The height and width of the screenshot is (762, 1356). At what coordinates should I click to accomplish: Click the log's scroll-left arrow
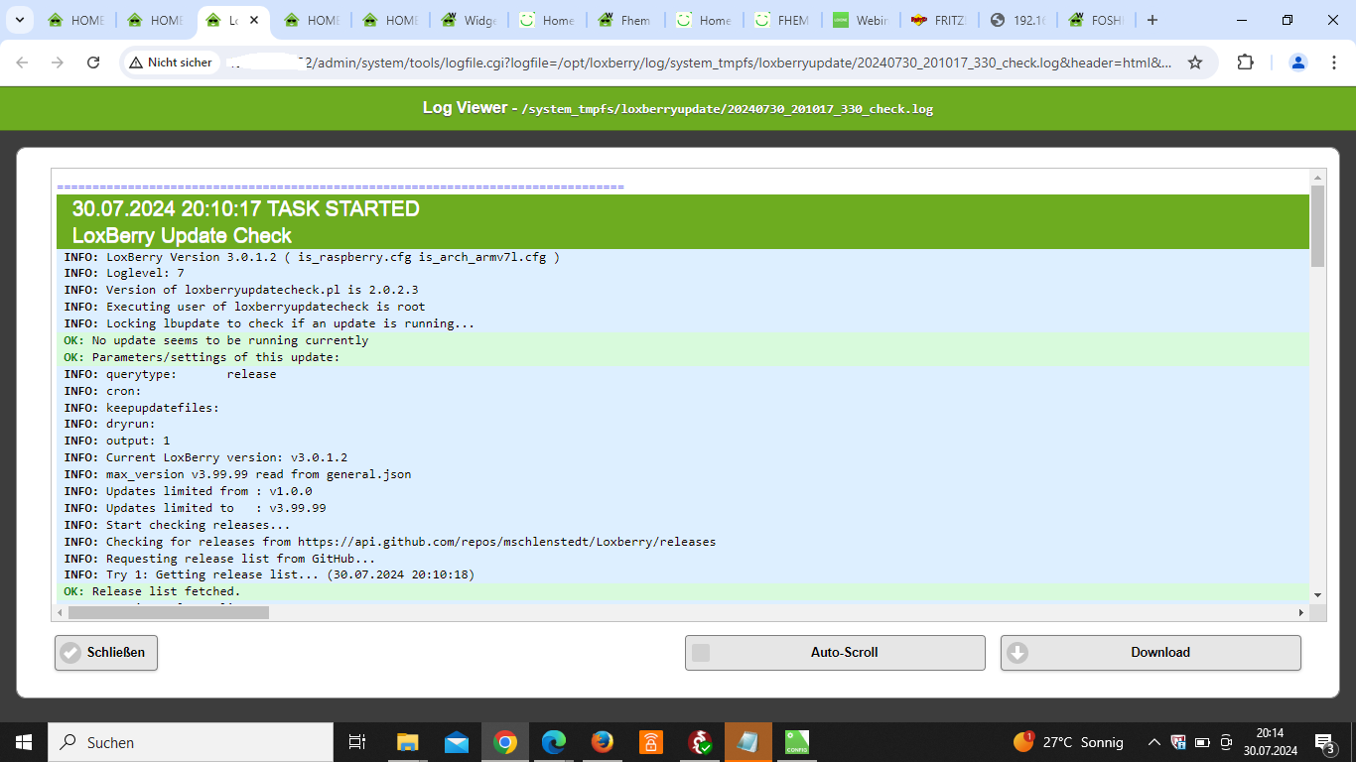[x=61, y=613]
